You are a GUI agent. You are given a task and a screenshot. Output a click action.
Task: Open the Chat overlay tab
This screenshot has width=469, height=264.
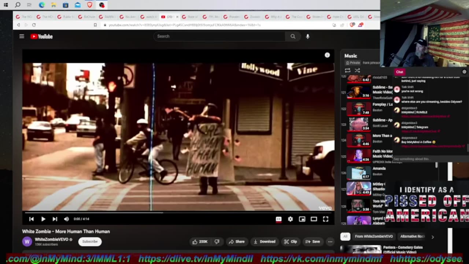[399, 72]
